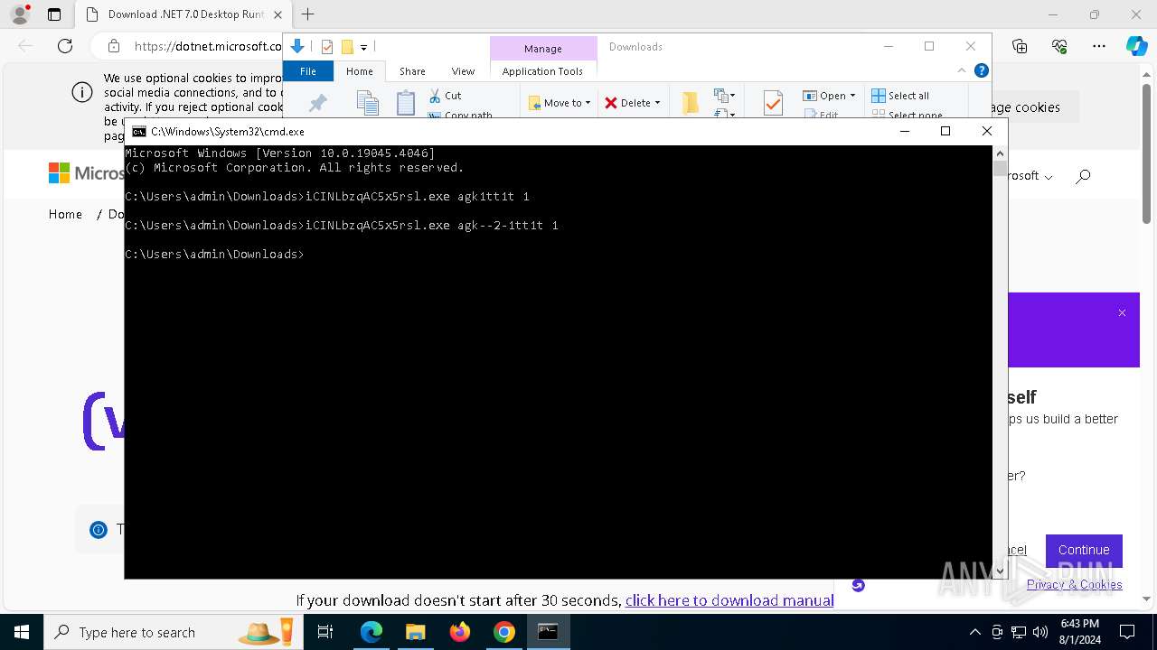Click the taskbar clock showing 6:43 PM
The image size is (1157, 650).
click(1079, 632)
